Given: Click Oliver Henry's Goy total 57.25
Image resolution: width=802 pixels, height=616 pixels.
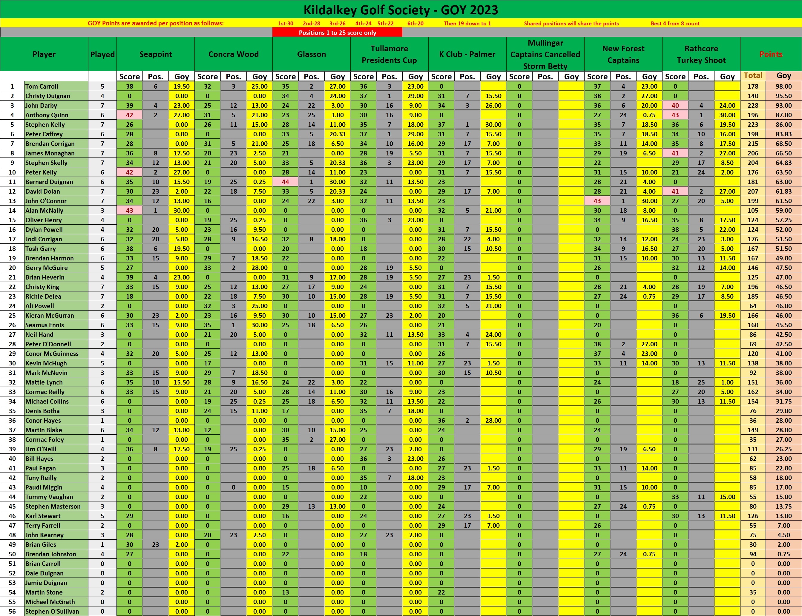Looking at the screenshot, I should pyautogui.click(x=784, y=220).
